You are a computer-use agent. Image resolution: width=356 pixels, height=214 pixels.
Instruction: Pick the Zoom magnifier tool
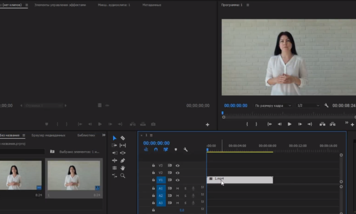click(123, 175)
